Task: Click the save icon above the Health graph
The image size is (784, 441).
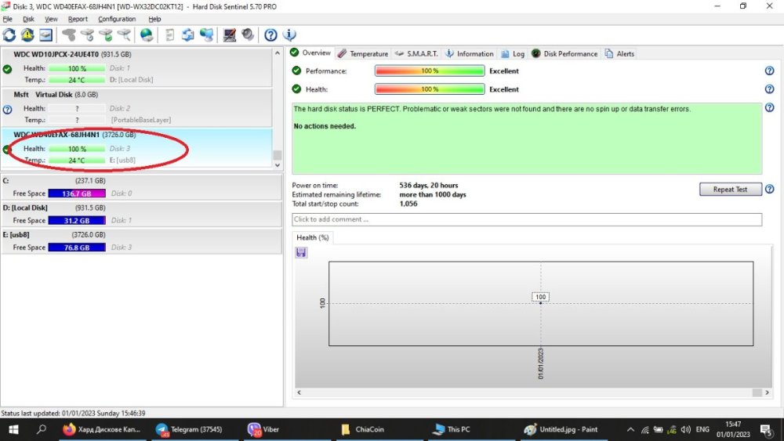Action: [x=301, y=252]
